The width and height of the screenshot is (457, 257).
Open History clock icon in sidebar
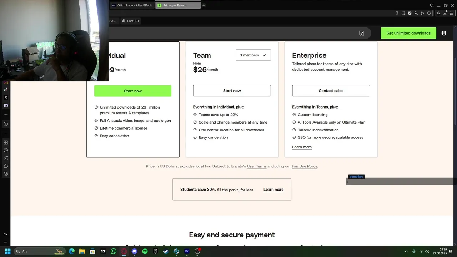point(6,150)
